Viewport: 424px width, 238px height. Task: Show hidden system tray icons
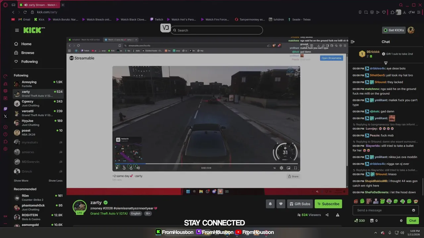pyautogui.click(x=375, y=232)
